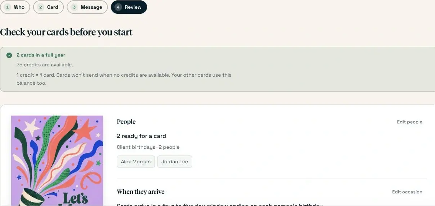This screenshot has width=435, height=206.
Task: Open the Card step tab
Action: pos(48,7)
